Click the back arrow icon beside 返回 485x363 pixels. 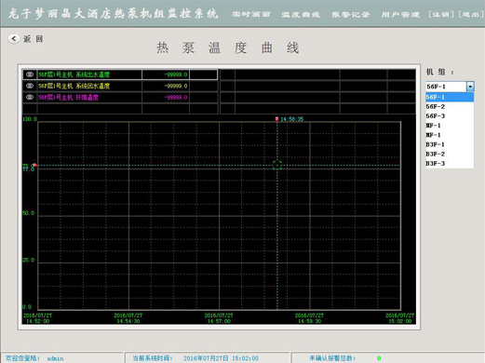13,39
